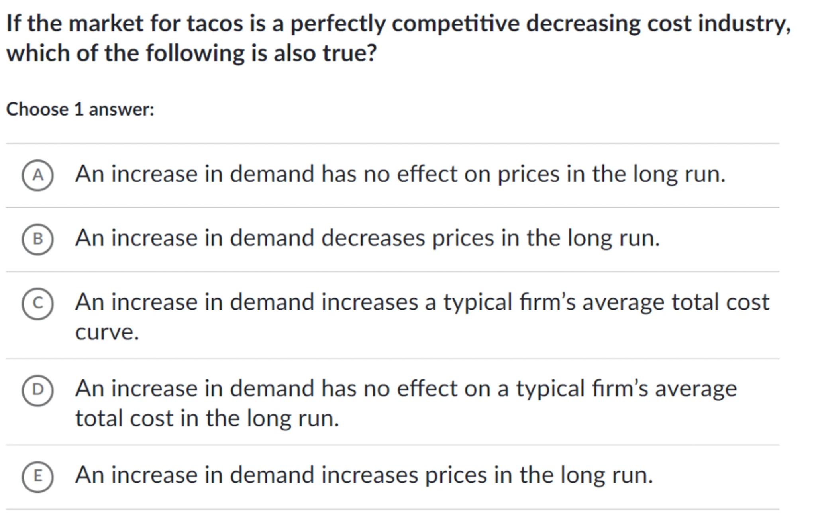Click answer text 'demand increases prices'

pos(359,475)
